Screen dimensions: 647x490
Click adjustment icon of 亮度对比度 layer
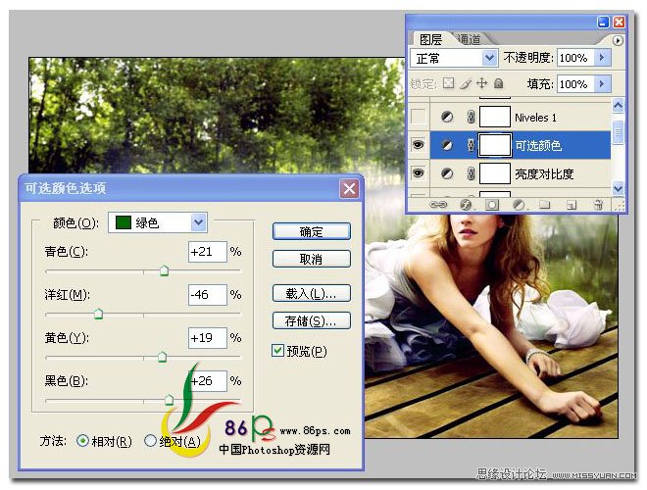(x=447, y=173)
